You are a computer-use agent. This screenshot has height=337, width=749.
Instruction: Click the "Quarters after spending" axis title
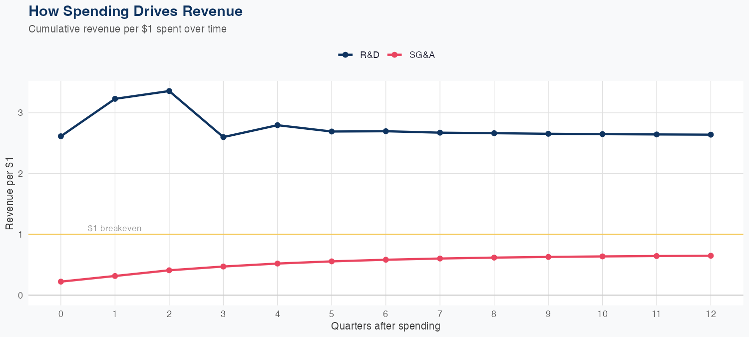(x=385, y=327)
